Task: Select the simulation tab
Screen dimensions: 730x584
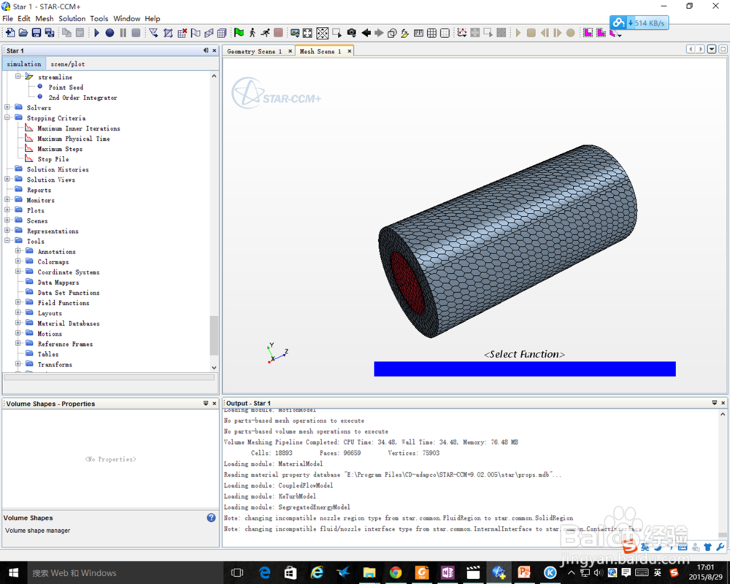Action: (24, 64)
